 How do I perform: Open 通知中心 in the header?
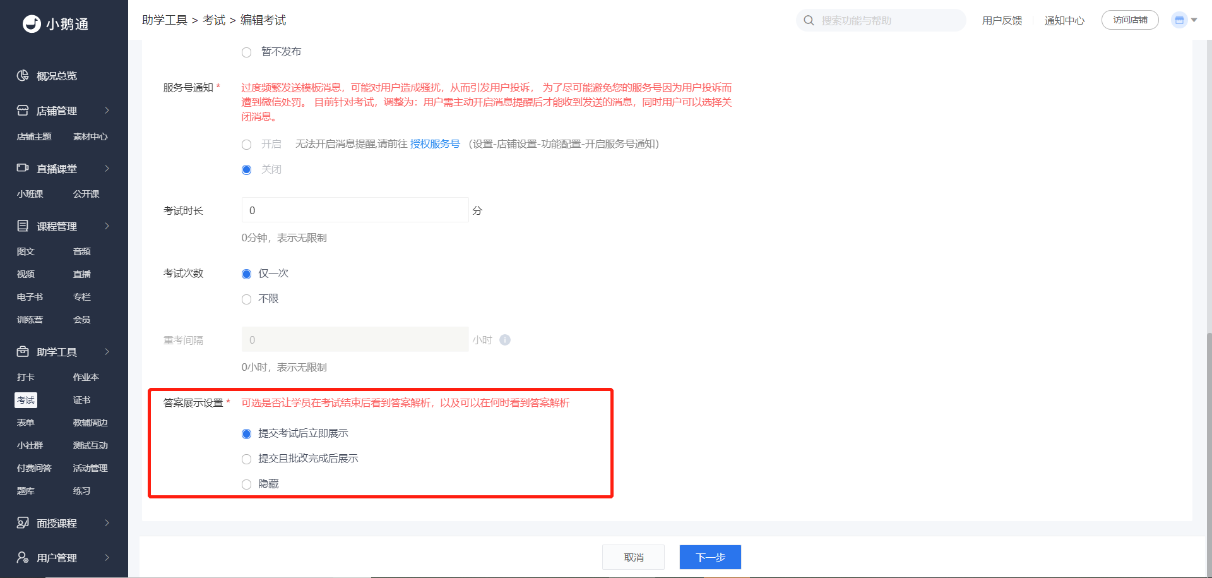pos(1064,21)
